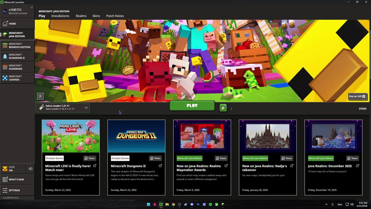
Task: Open external link for Realms Mapmaker Awards
Action: click(226, 166)
